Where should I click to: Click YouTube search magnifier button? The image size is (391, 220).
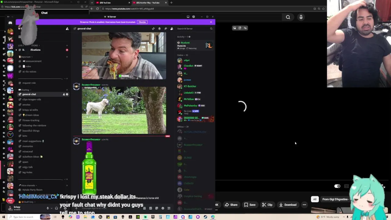(x=288, y=17)
